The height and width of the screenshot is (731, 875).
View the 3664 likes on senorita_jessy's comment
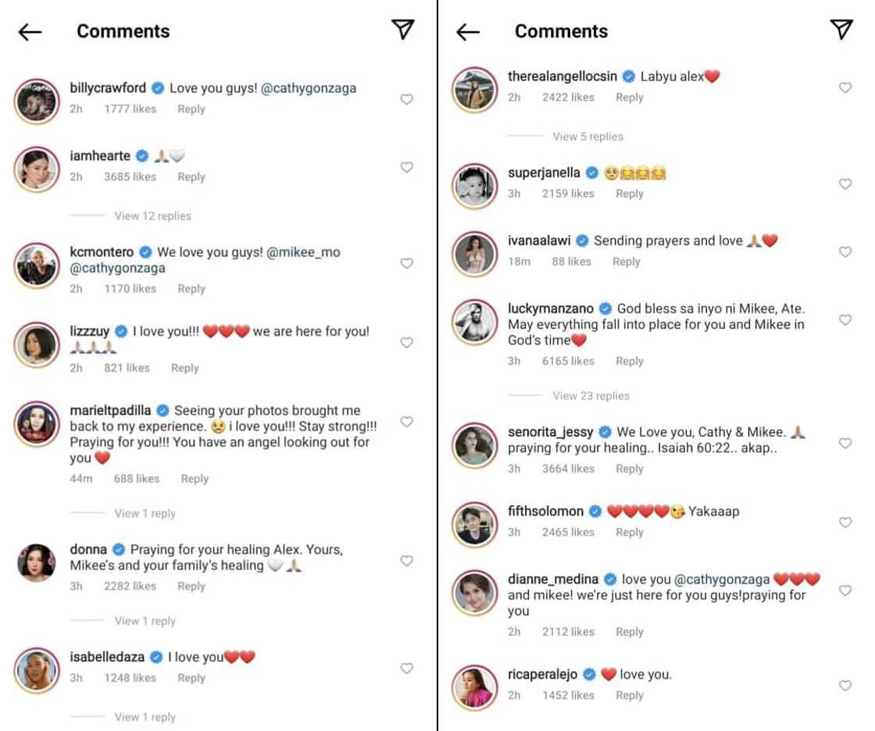(x=568, y=469)
